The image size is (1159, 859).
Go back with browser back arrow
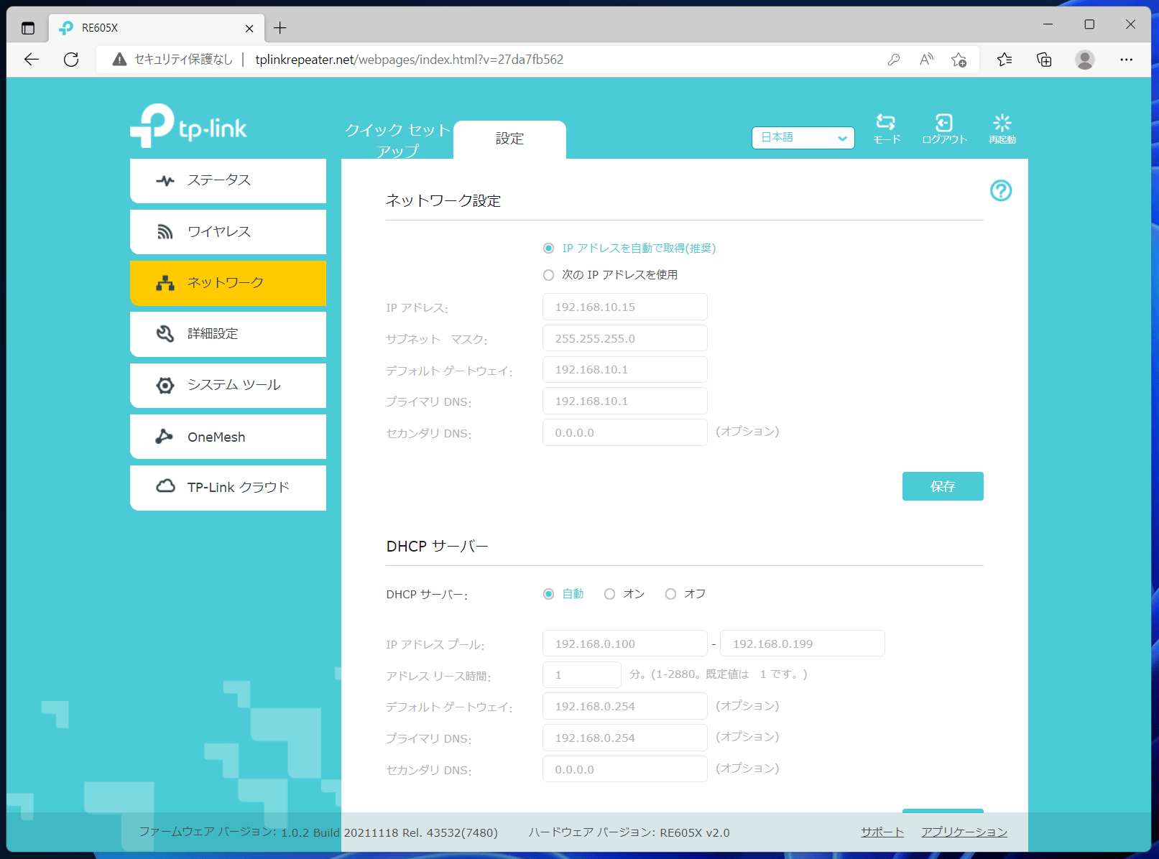pyautogui.click(x=32, y=60)
